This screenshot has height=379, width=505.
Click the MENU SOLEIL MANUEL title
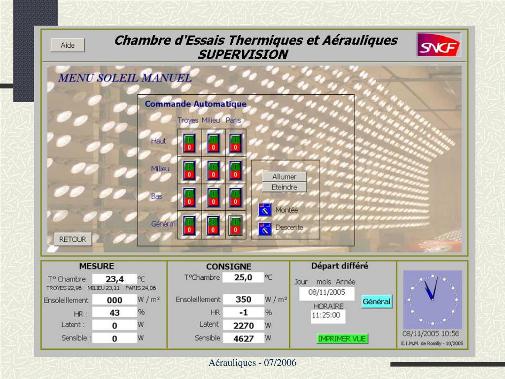[125, 78]
